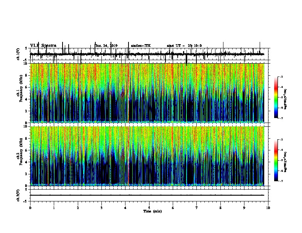Viewport: 302px width, 233px height.
Task: Click time axis tick label "2"
Action: coord(78,207)
